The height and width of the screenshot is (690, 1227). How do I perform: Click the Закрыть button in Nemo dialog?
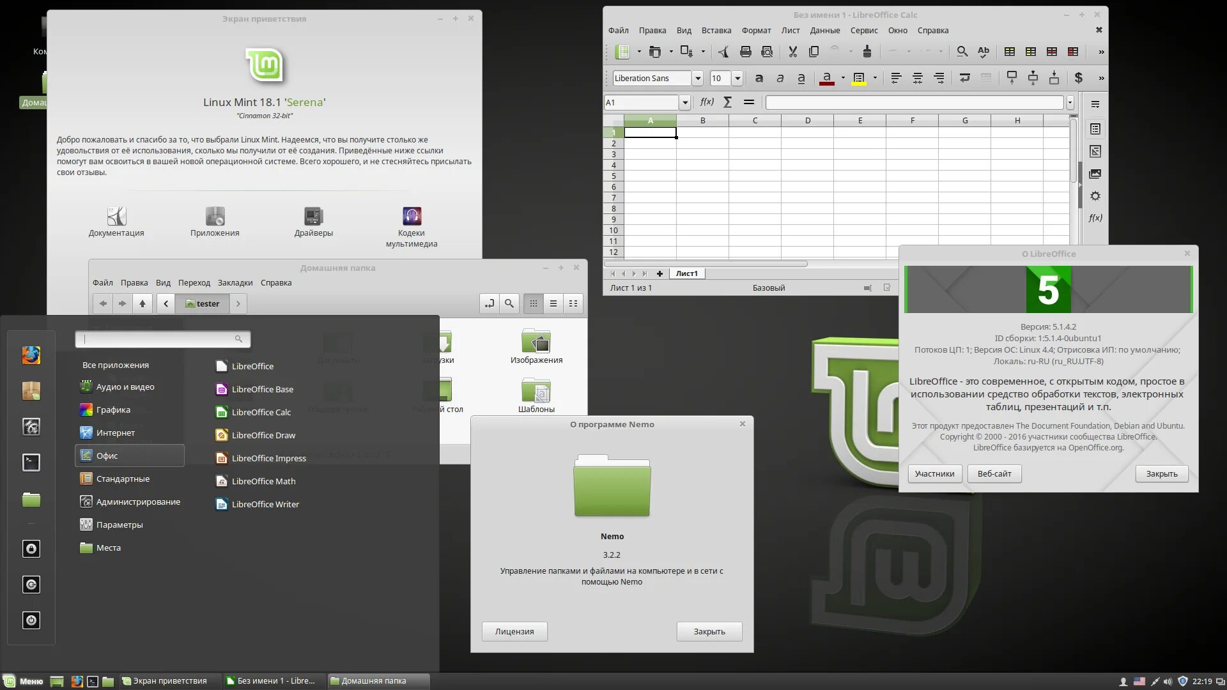coord(709,631)
